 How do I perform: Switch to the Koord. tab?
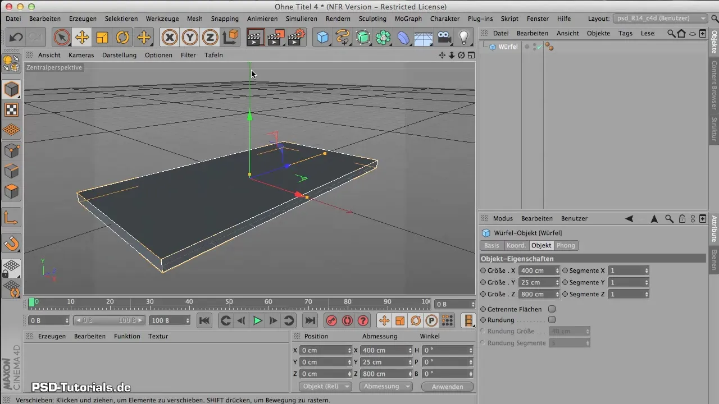516,245
